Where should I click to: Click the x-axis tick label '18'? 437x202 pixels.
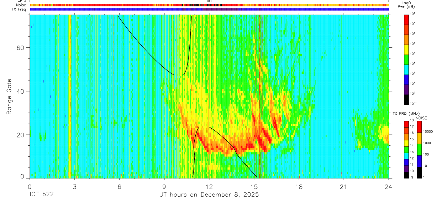[299, 187]
